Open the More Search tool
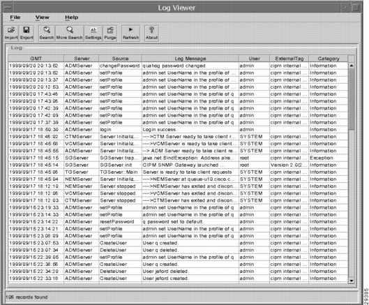 70,34
